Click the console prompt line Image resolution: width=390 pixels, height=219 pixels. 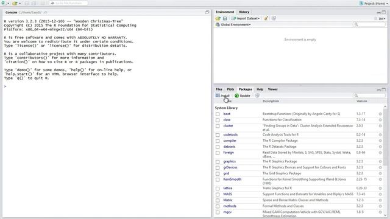click(x=107, y=86)
